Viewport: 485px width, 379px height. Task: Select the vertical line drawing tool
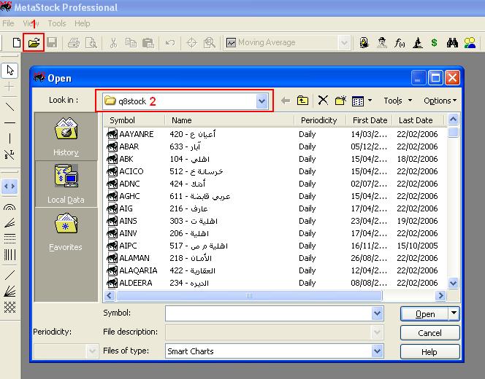click(10, 138)
